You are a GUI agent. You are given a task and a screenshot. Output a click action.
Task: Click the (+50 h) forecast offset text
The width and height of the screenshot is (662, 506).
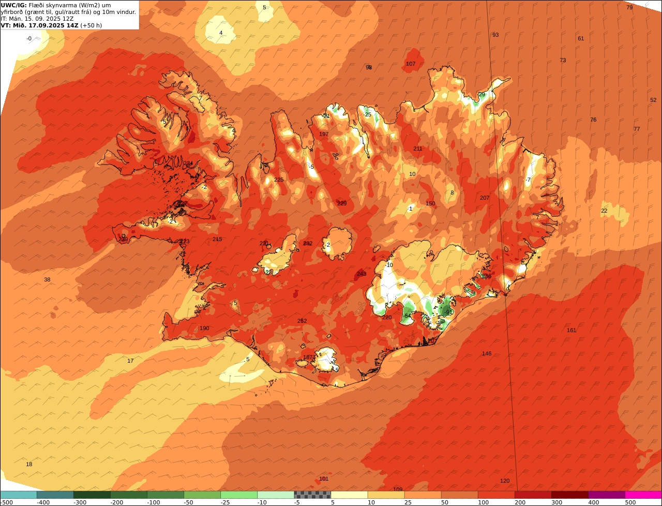pos(91,25)
